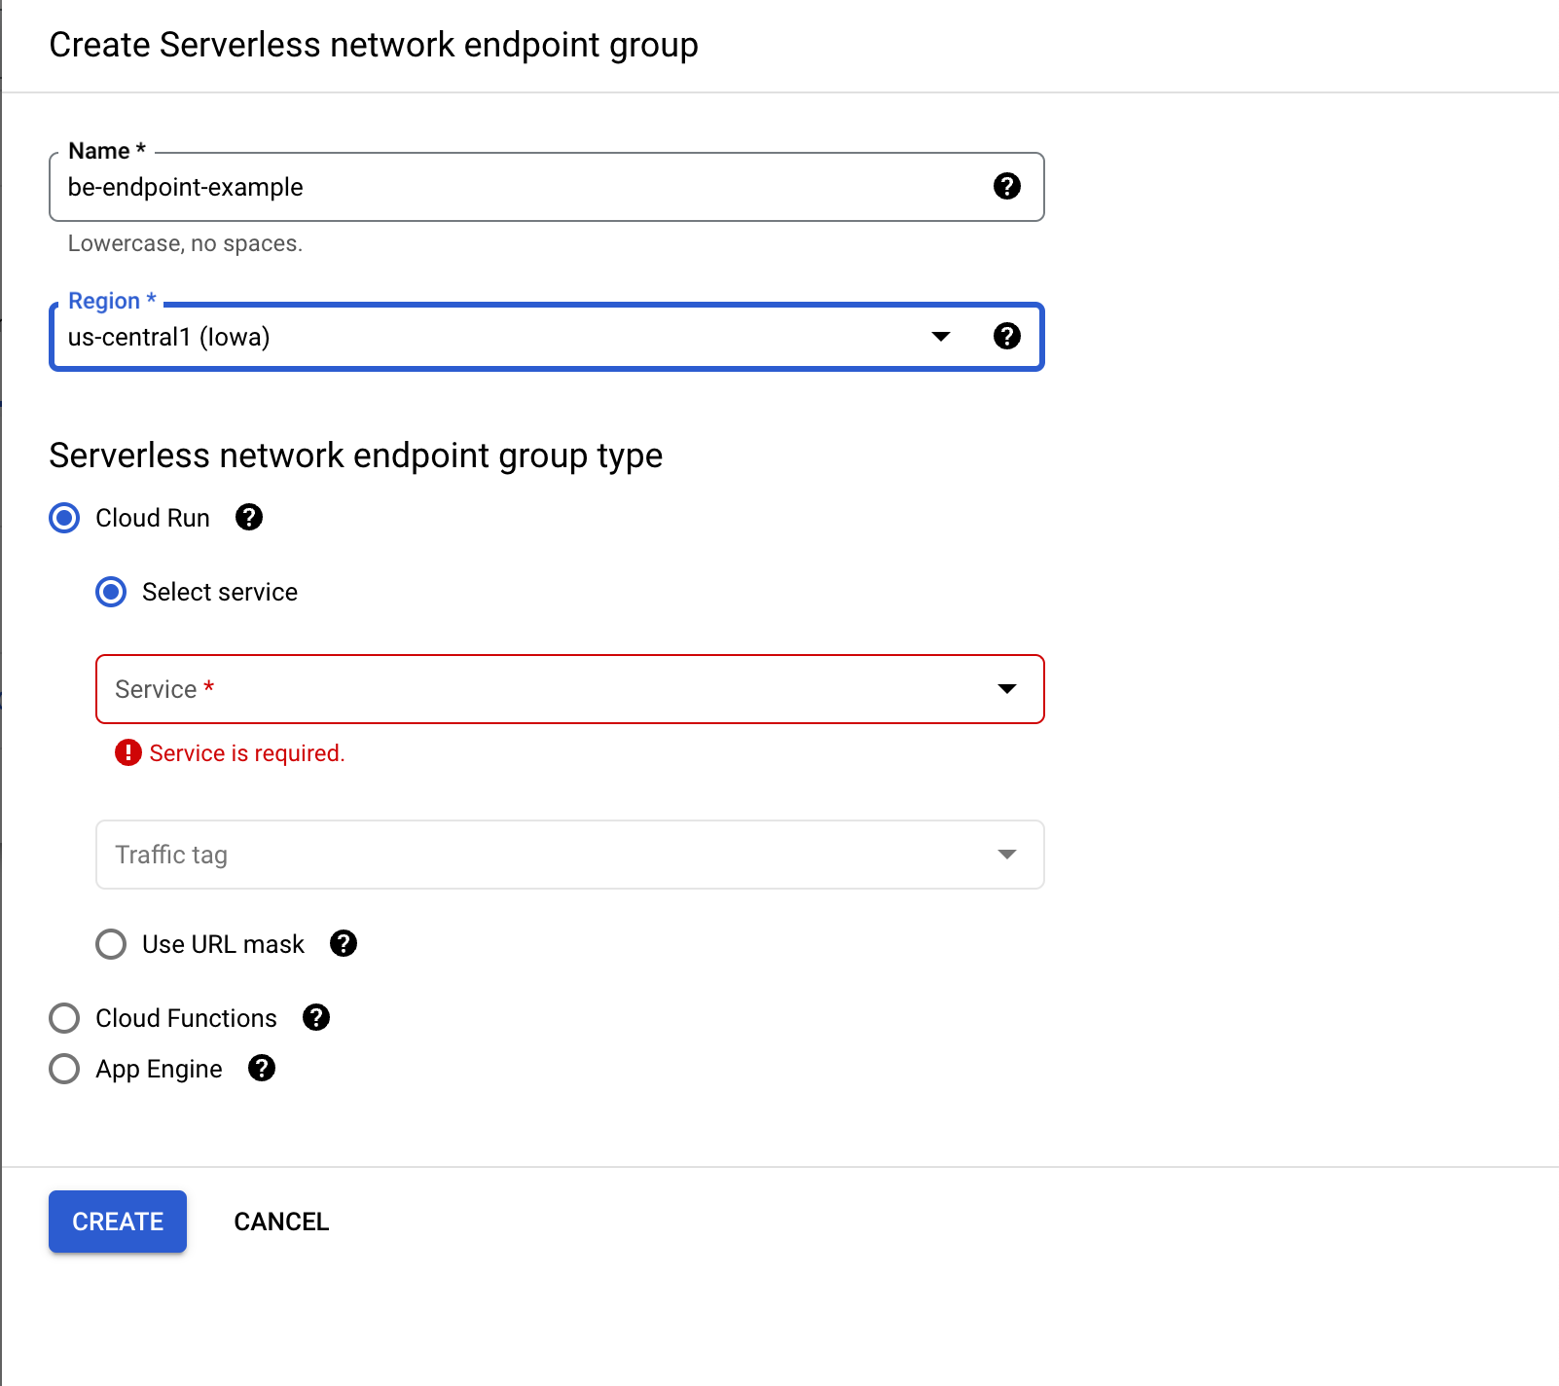The width and height of the screenshot is (1559, 1386).
Task: Choose the Select service radio option
Action: (111, 592)
